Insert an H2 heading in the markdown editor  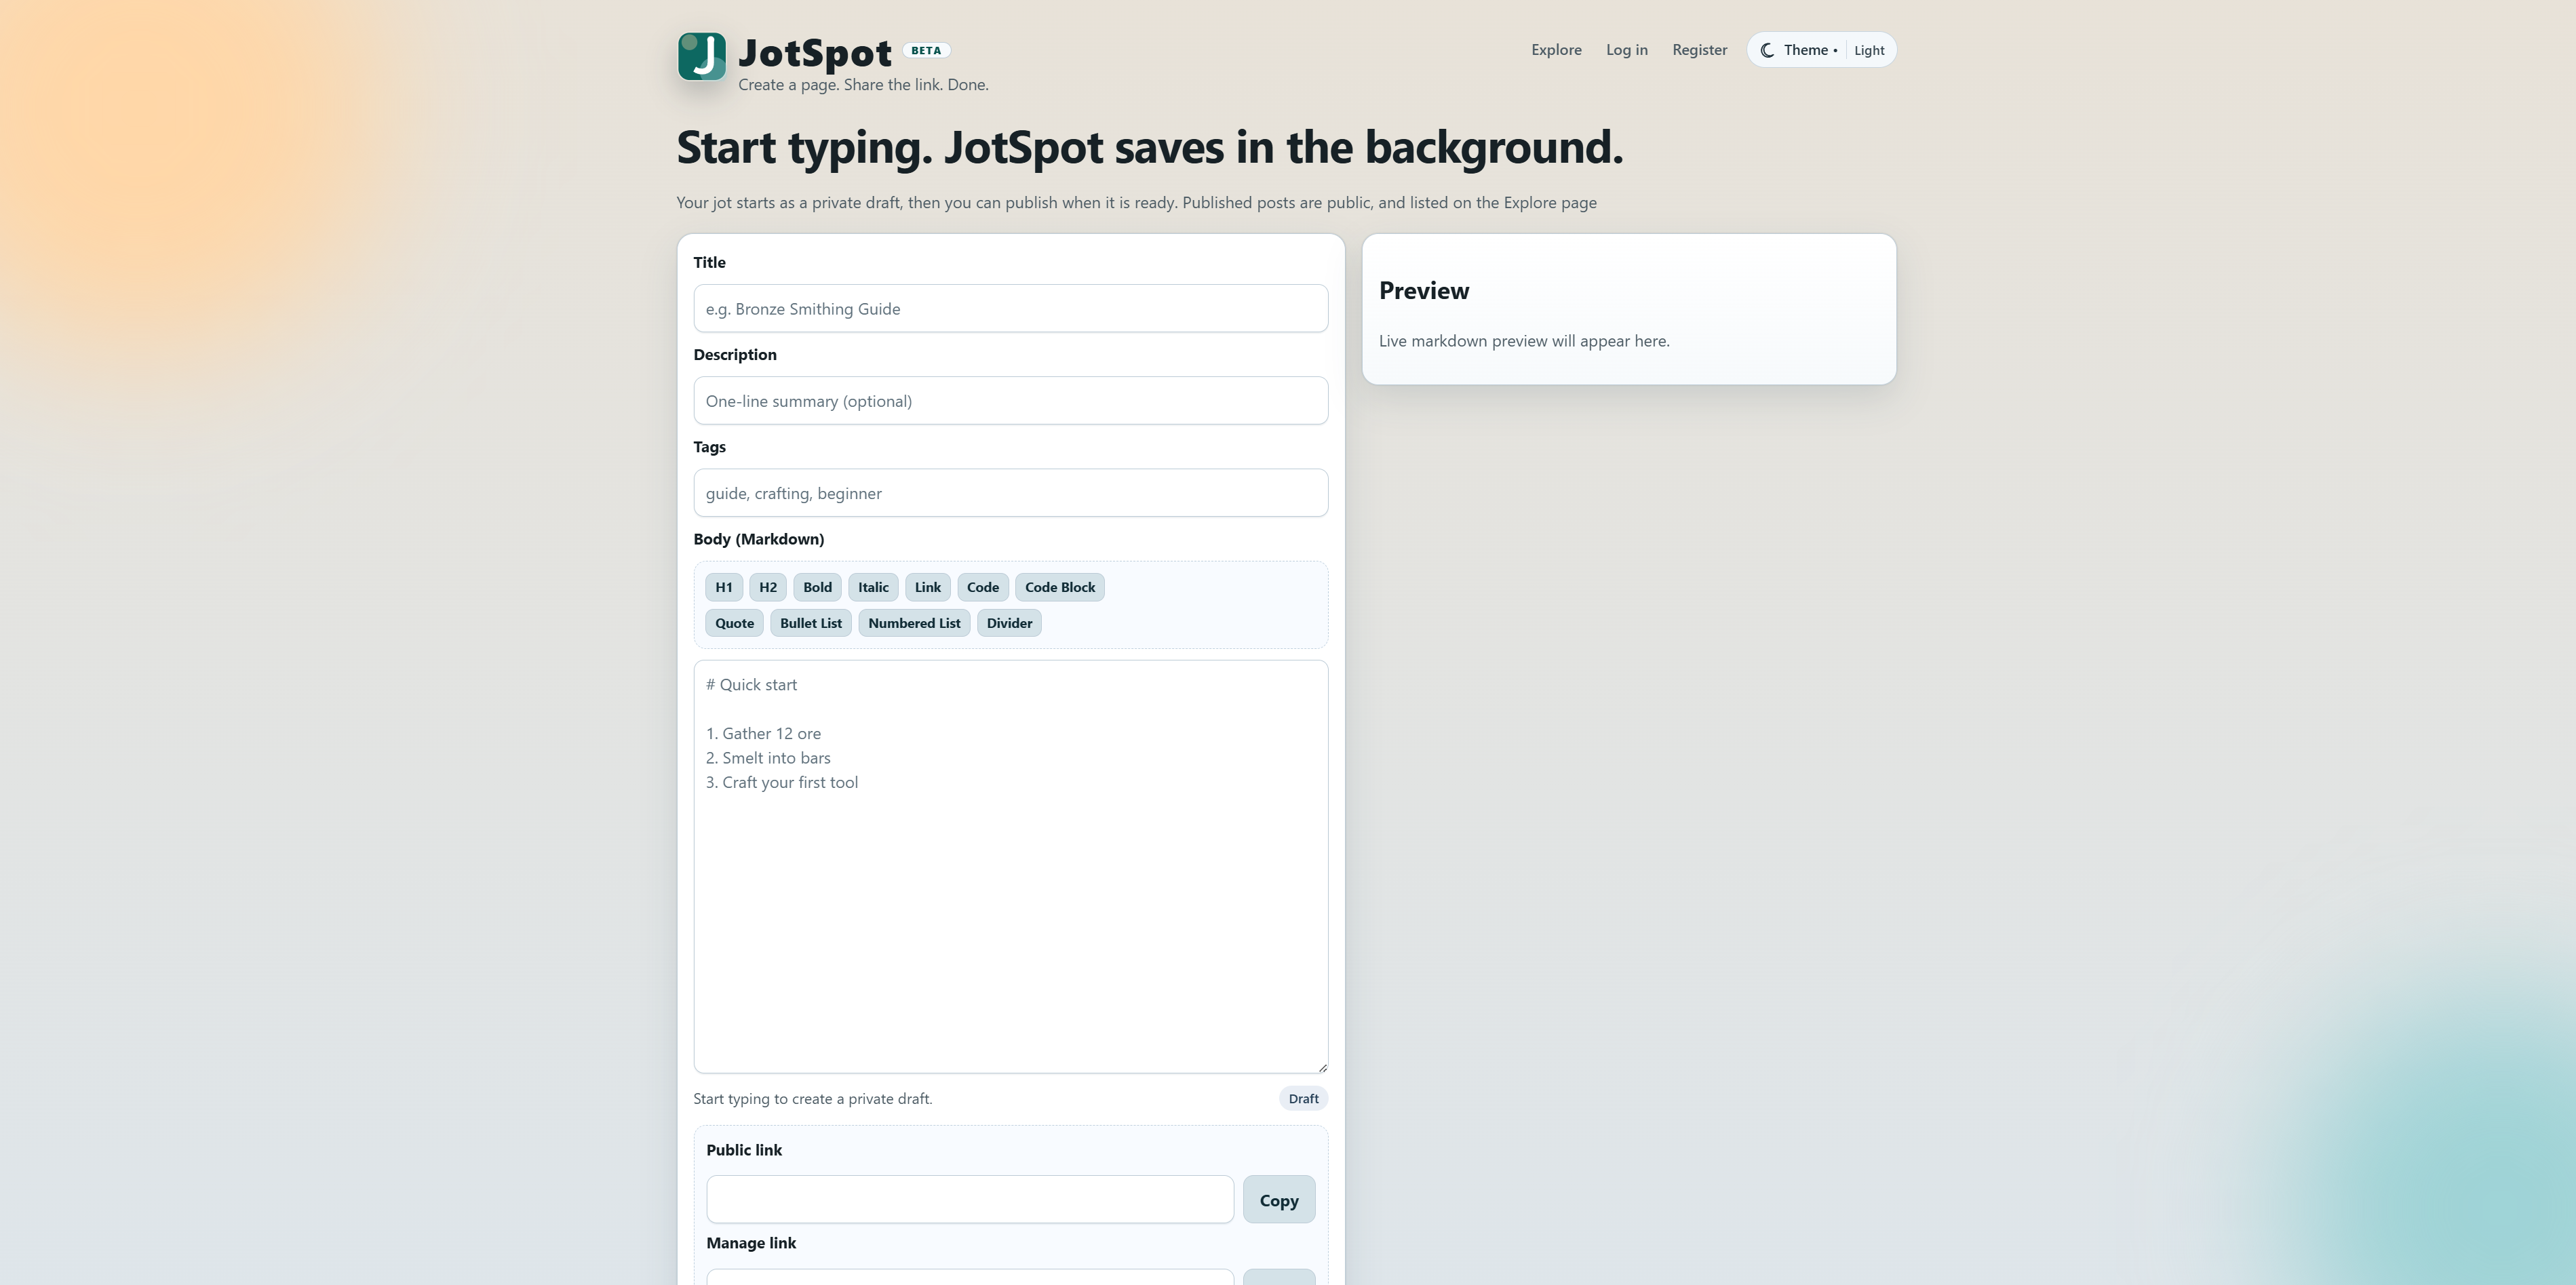tap(767, 587)
